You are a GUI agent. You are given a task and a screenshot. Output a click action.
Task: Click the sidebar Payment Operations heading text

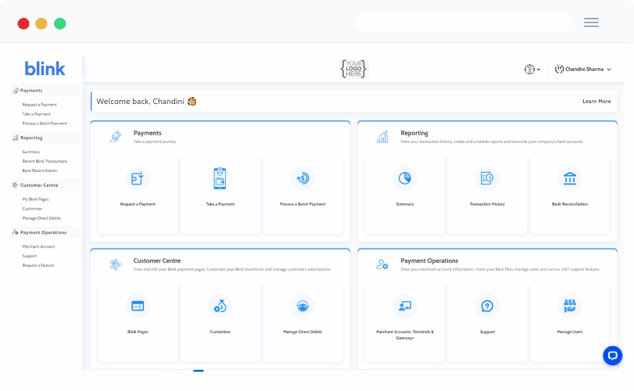tap(43, 232)
